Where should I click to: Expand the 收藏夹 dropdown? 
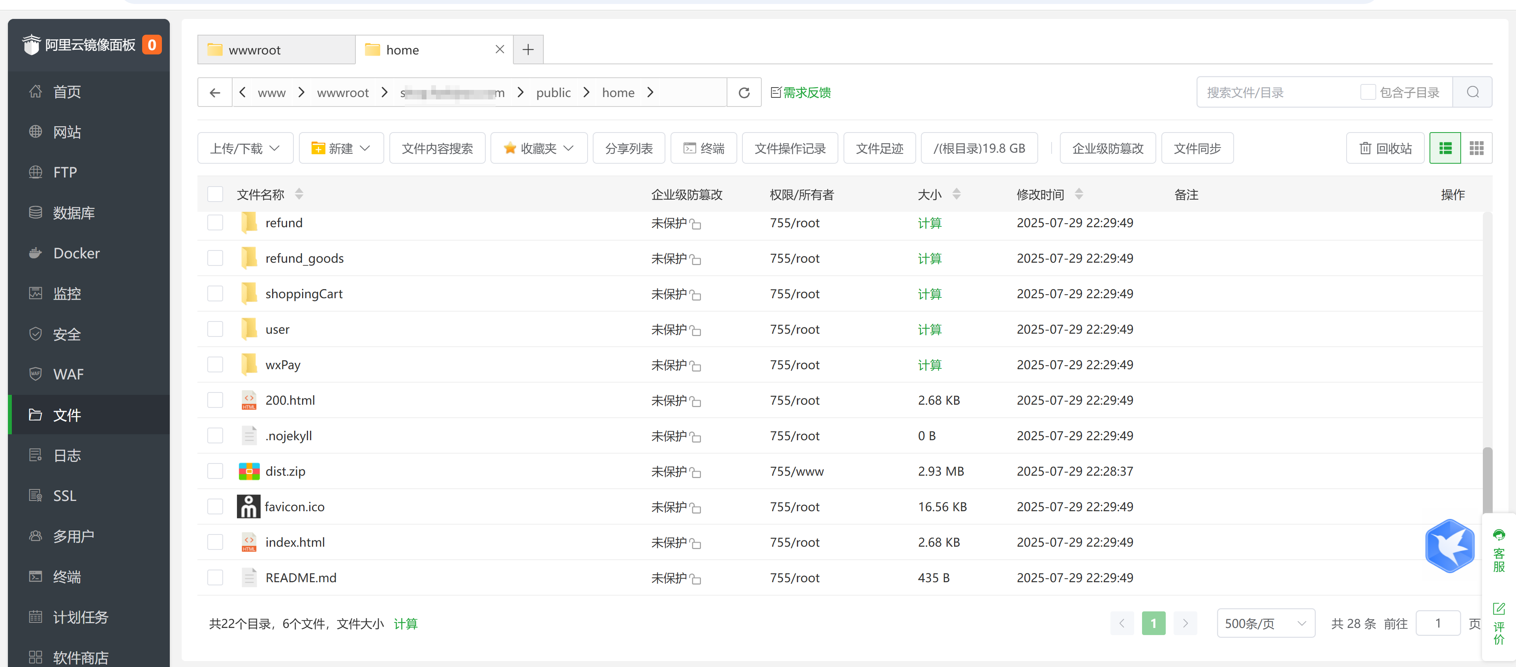[x=539, y=148]
